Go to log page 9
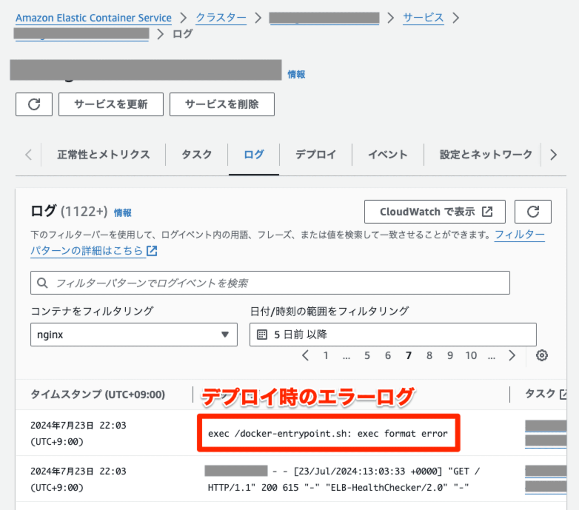The height and width of the screenshot is (510, 579). coord(450,355)
